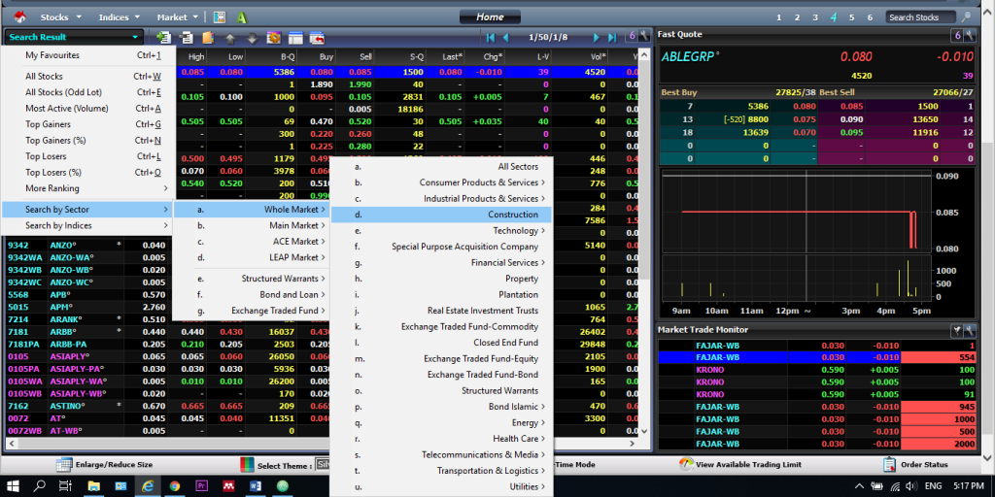Click View Available Trading Limit link
Image resolution: width=995 pixels, height=497 pixels.
click(748, 465)
